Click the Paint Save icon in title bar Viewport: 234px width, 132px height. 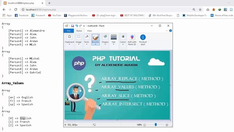72,26
